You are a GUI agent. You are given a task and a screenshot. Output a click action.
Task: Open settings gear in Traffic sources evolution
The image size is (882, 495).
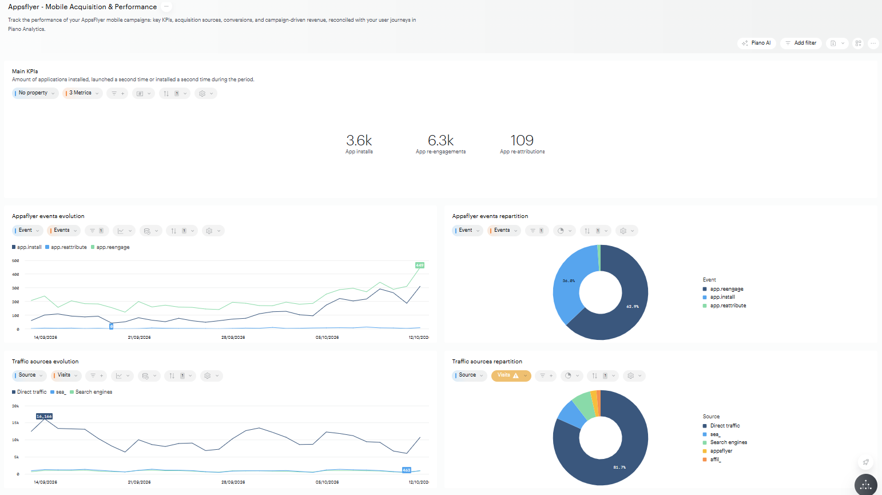click(211, 376)
